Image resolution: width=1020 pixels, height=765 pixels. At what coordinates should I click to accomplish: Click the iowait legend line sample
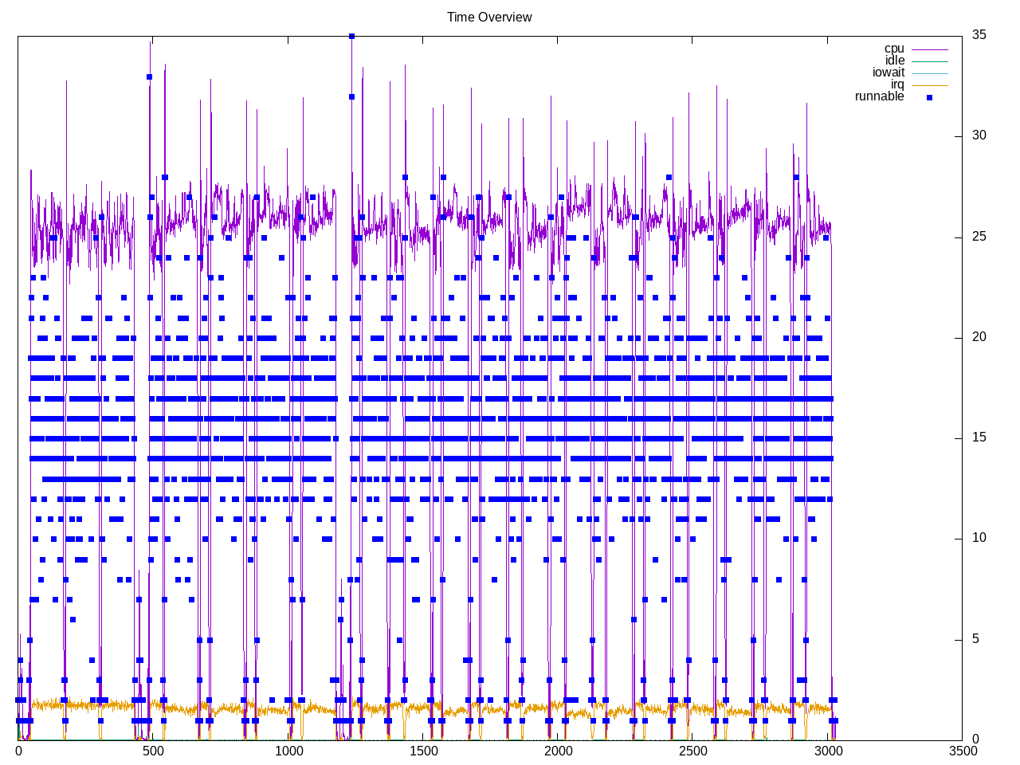(x=929, y=73)
